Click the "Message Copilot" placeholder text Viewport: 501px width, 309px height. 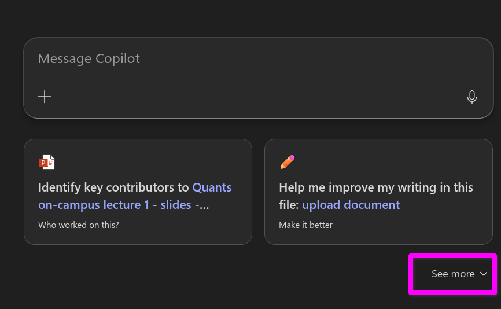coord(89,59)
